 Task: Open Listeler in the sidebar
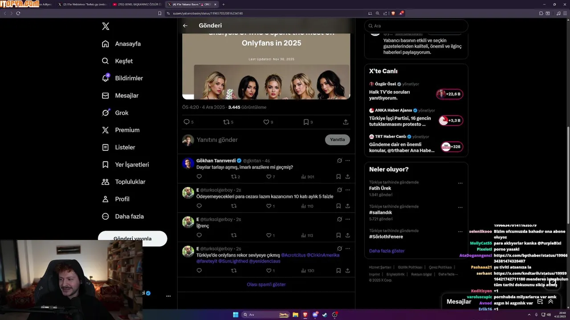tap(118, 147)
